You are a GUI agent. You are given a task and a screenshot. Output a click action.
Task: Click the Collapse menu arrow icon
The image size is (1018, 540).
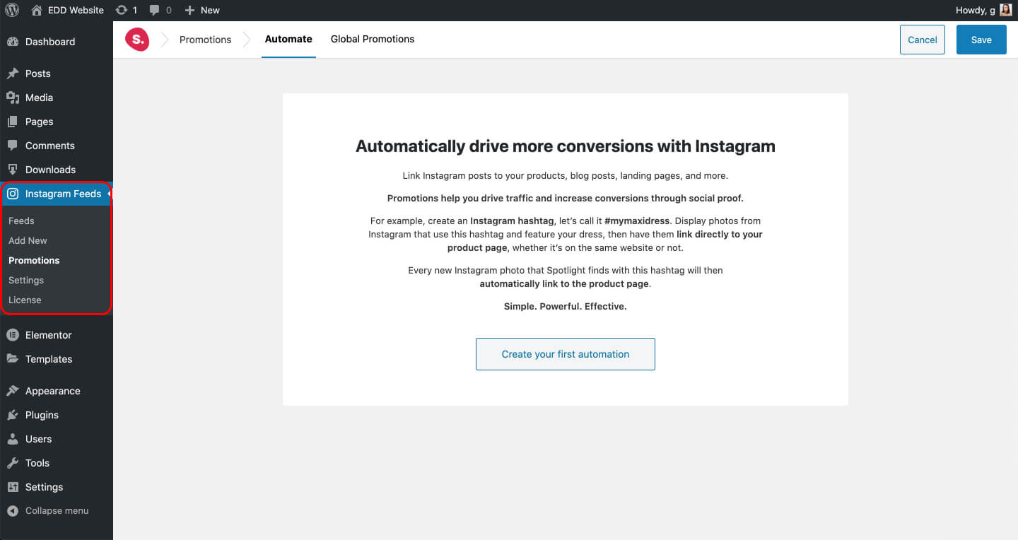pyautogui.click(x=13, y=511)
